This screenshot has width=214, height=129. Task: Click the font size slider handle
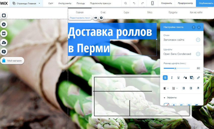[175, 68]
